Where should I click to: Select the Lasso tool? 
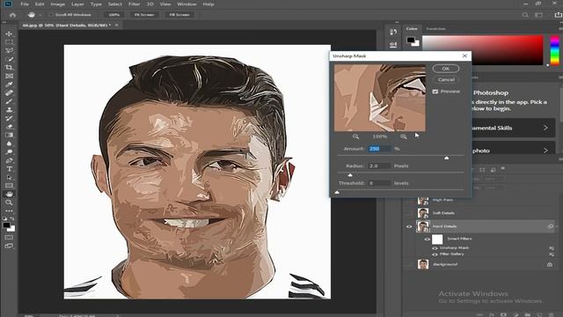pyautogui.click(x=9, y=50)
